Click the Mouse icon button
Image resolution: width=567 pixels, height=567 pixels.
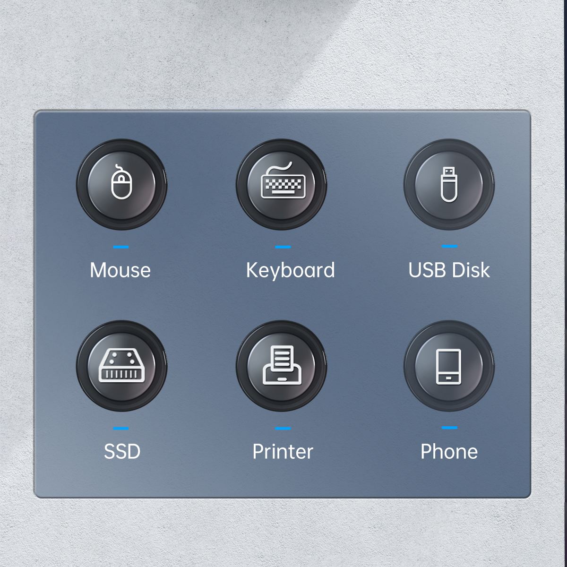pyautogui.click(x=122, y=184)
